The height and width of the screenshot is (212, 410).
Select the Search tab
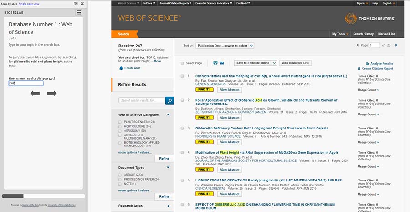(x=123, y=34)
